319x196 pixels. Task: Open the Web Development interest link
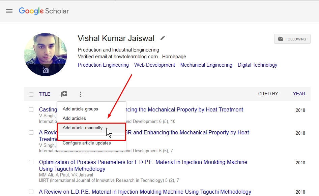[154, 65]
